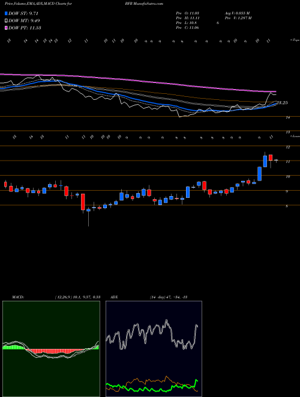Screen dimensions: 300x397
Task: Click the 10 price axis label
Action: [287, 177]
